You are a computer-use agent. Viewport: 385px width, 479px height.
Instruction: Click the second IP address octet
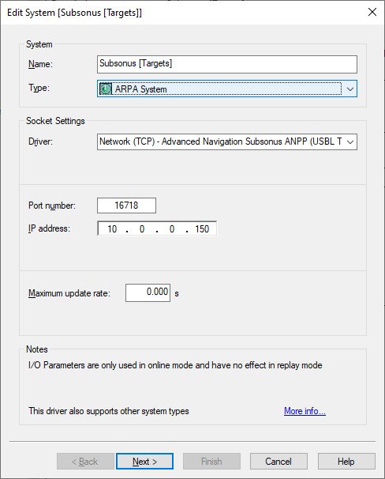tap(142, 228)
